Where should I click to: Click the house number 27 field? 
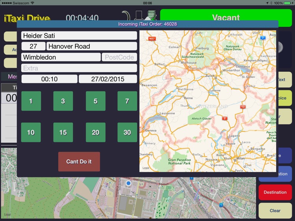click(x=33, y=46)
